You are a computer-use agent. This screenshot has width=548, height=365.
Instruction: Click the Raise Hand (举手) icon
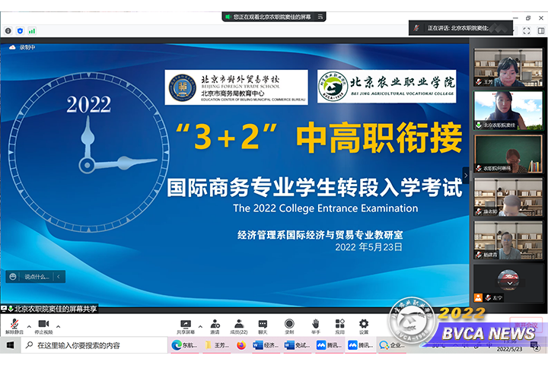click(315, 323)
